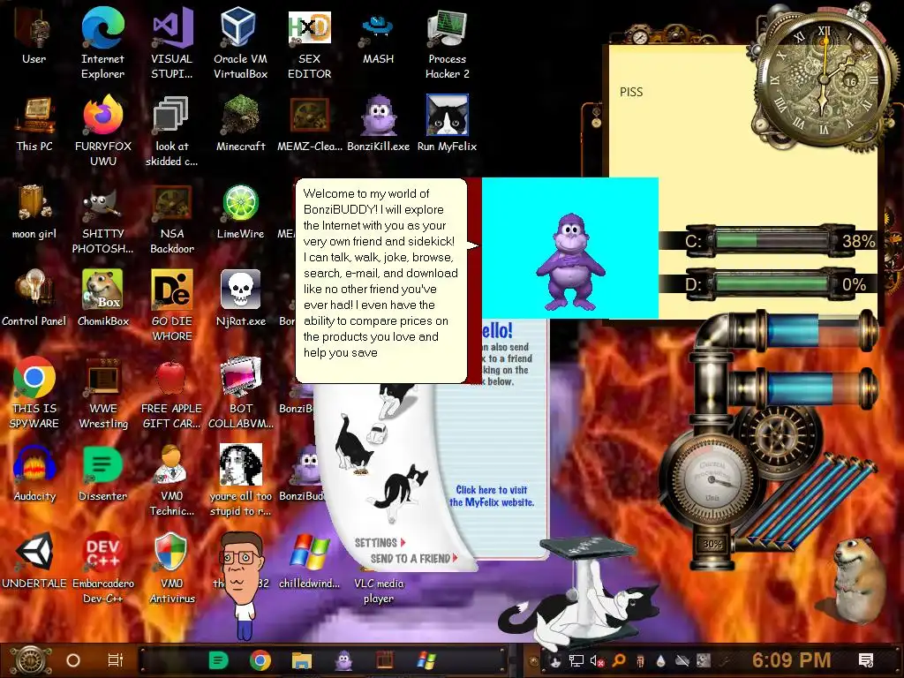Screen dimensions: 904x678
Task: Select the VMO Technic... icon
Action: tap(172, 480)
